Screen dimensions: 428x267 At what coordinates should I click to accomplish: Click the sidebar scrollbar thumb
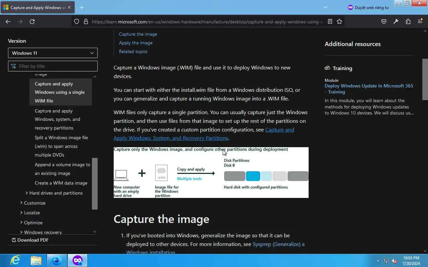(95, 184)
